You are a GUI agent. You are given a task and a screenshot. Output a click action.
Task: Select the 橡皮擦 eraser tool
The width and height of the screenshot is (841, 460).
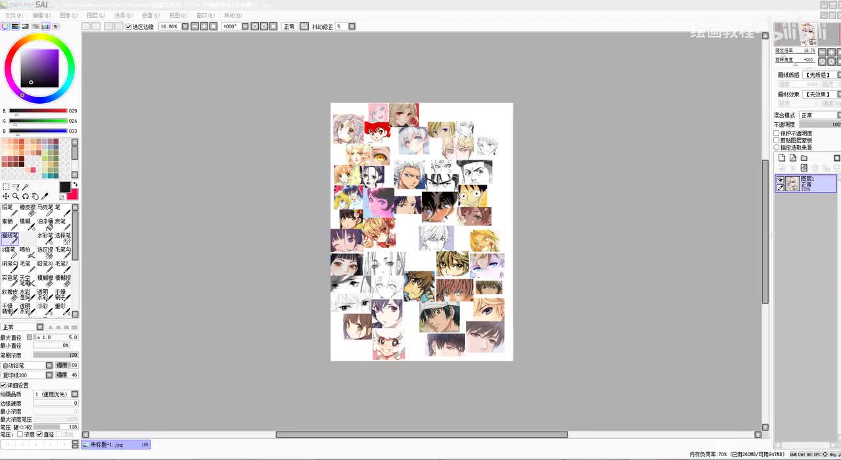point(27,210)
